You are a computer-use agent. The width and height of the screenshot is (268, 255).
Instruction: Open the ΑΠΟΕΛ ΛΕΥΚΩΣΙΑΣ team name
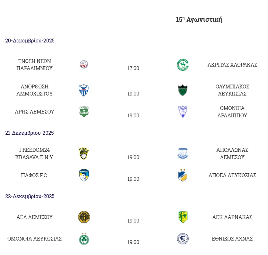232,175
